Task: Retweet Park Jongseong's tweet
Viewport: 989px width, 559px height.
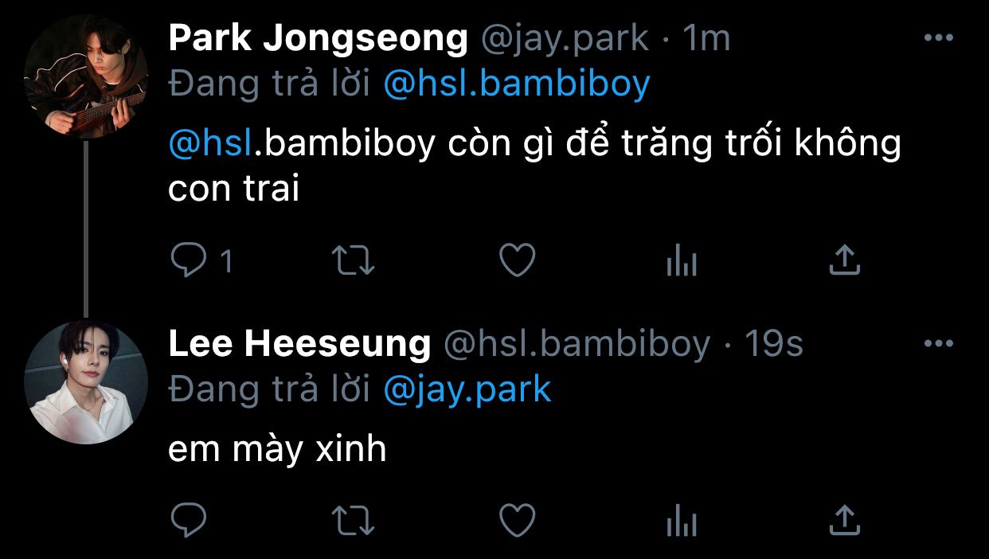Action: (353, 260)
